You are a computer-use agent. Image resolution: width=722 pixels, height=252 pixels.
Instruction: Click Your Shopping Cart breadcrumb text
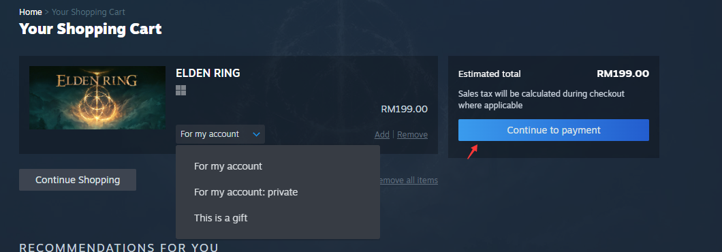point(89,12)
